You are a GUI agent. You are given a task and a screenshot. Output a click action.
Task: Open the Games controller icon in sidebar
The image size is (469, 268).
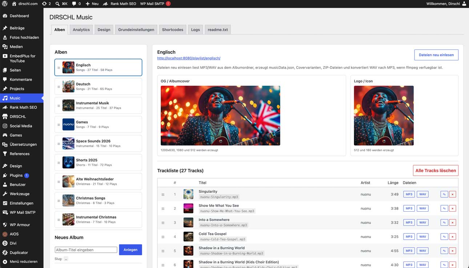pyautogui.click(x=5, y=135)
